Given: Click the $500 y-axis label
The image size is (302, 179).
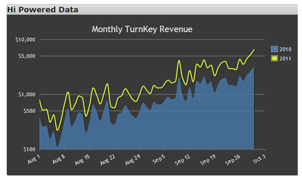Looking at the screenshot, I should coord(29,111).
